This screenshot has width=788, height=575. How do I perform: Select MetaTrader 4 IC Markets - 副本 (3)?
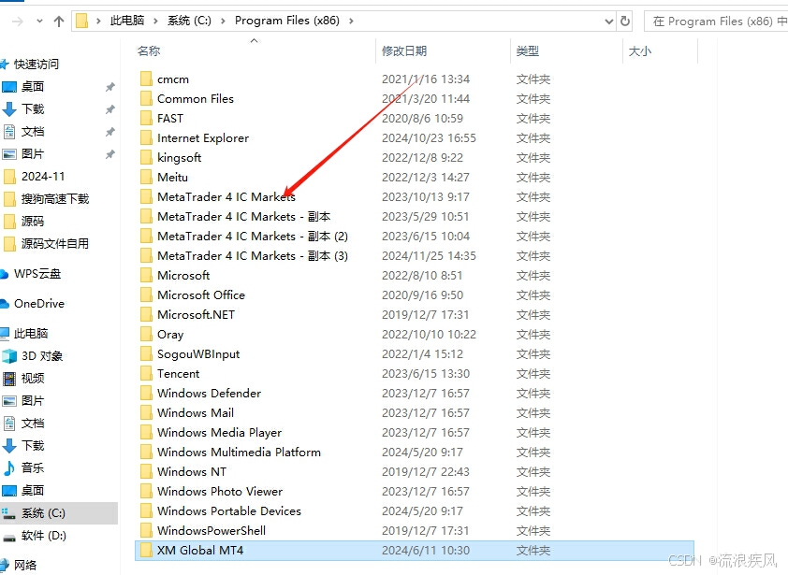(253, 255)
